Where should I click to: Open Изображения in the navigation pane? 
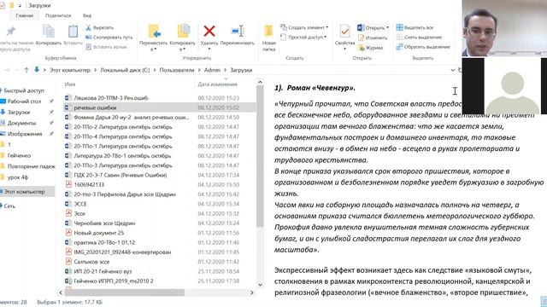(25, 134)
